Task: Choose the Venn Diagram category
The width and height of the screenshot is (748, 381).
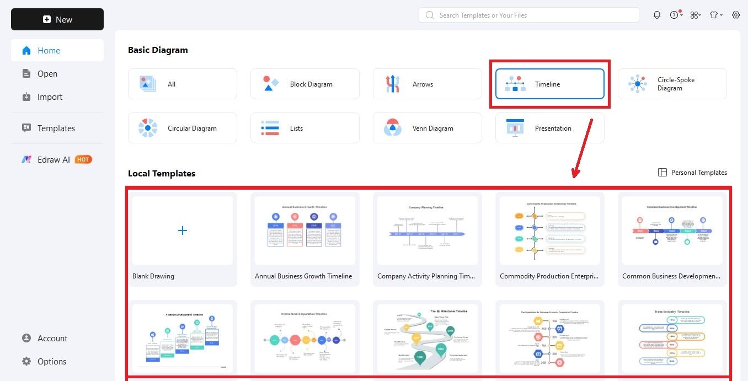Action: pos(427,128)
